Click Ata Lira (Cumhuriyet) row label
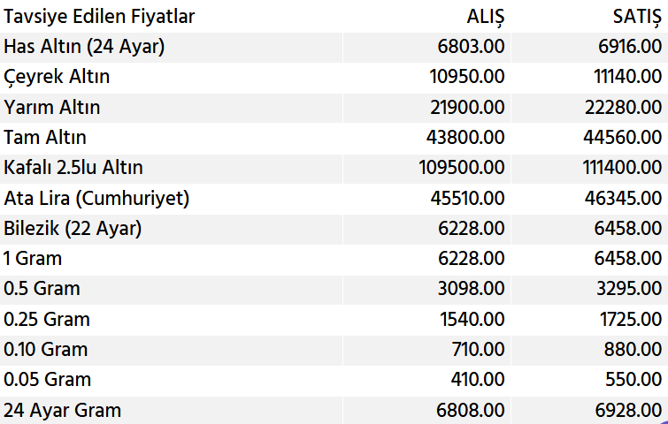The width and height of the screenshot is (668, 424). coord(96,198)
